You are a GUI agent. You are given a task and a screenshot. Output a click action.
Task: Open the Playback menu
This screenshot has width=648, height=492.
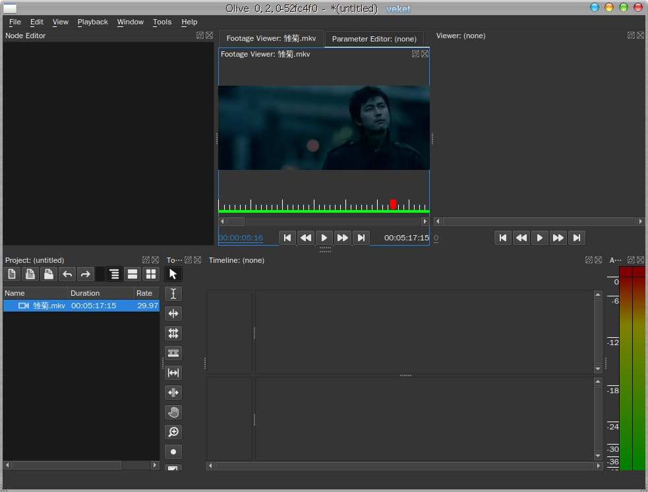92,22
